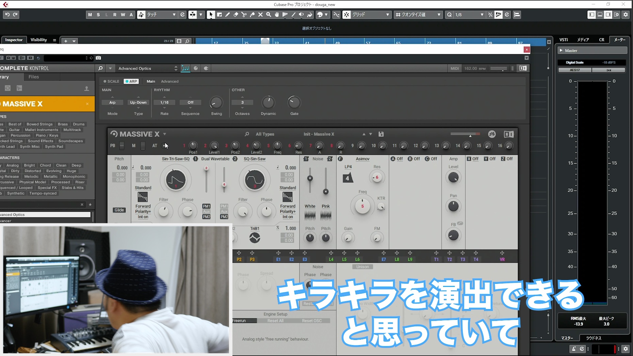
Task: Select the Play speaker tool
Action: coord(301,15)
